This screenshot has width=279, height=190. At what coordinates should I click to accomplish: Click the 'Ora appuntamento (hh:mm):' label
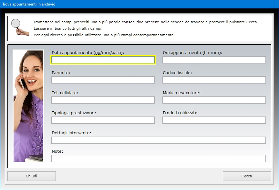click(x=192, y=53)
